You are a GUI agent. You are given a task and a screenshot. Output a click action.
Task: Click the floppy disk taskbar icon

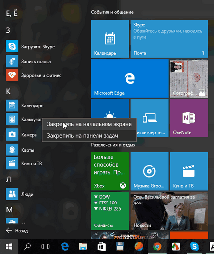(120, 247)
